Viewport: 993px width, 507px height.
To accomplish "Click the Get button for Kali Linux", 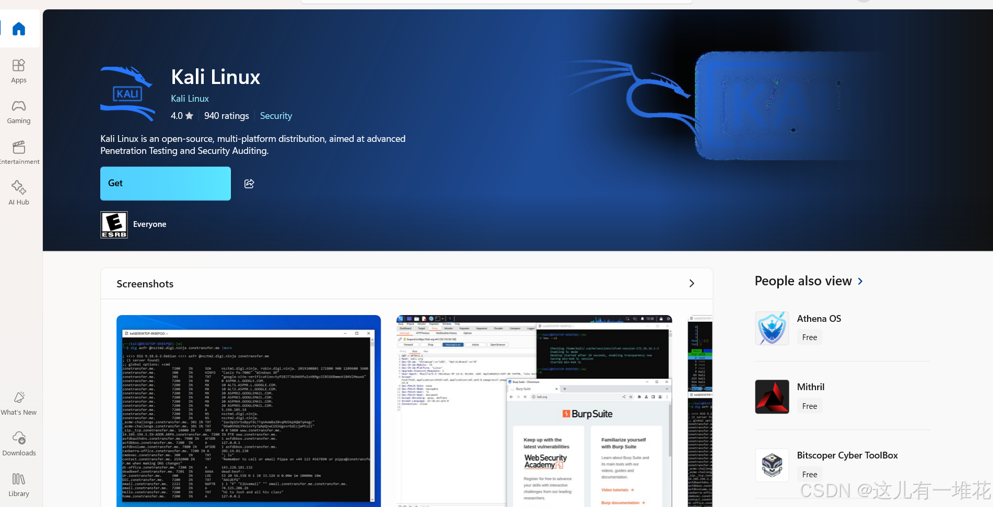I will point(166,184).
